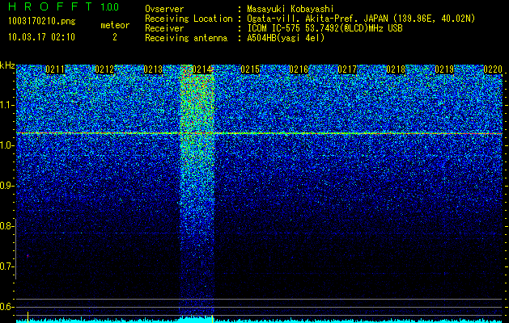Click the 'Ovserver' field label
This screenshot has width=509, height=323.
[164, 9]
